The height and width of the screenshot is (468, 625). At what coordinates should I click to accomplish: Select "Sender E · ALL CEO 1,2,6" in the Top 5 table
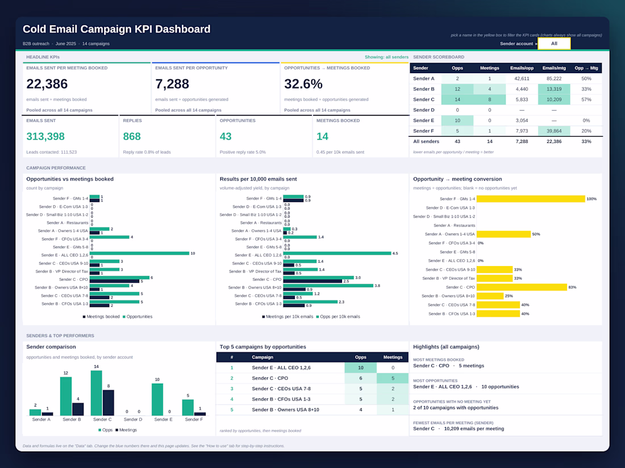pos(281,368)
